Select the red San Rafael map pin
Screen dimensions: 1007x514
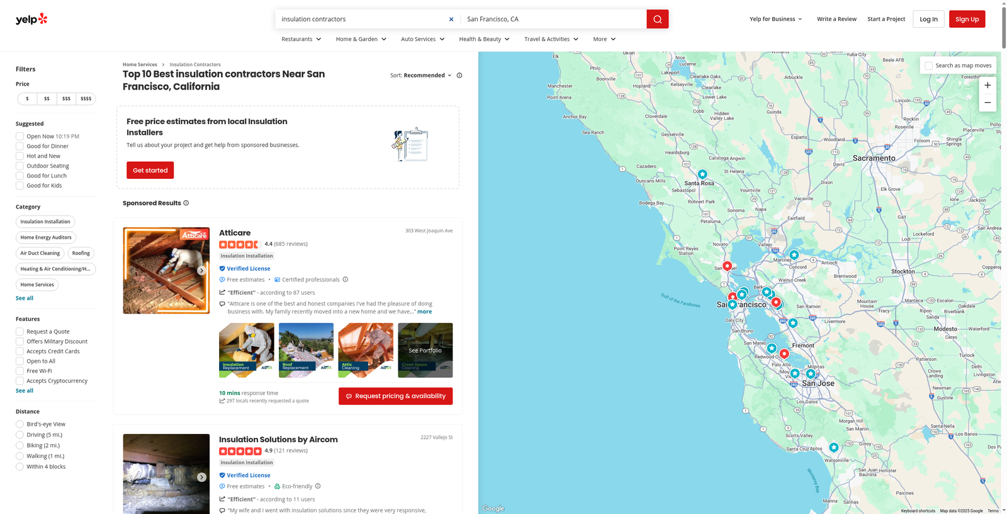727,266
